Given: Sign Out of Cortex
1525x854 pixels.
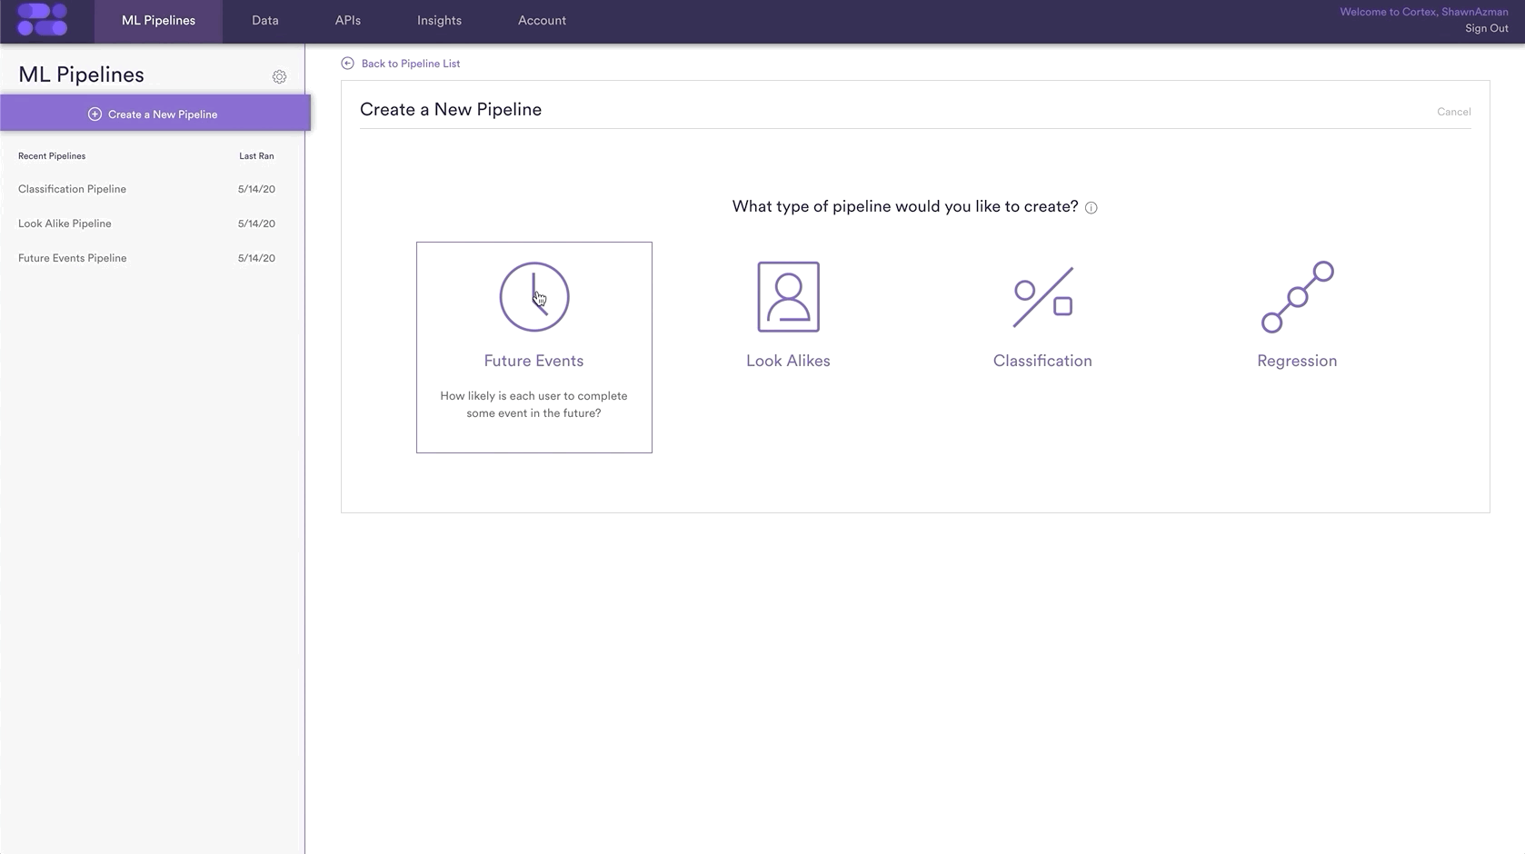Looking at the screenshot, I should [1486, 29].
